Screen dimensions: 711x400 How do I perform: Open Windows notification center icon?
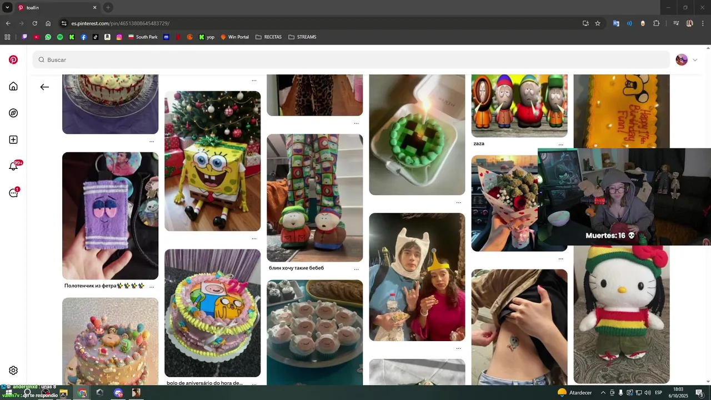click(699, 393)
